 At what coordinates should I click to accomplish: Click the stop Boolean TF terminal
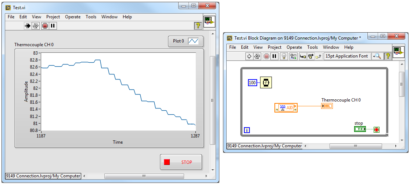tap(360, 129)
